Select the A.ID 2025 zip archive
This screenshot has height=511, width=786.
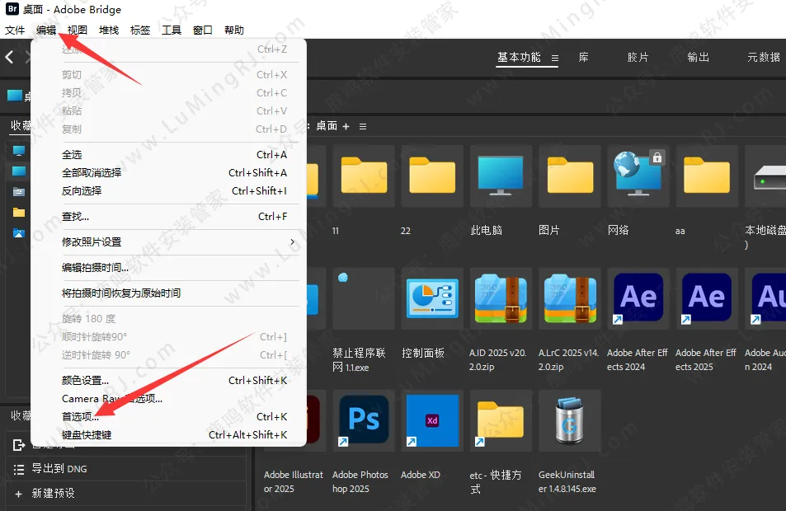click(x=501, y=298)
